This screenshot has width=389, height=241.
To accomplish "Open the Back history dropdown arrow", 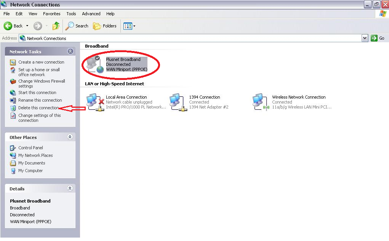I will click(x=27, y=26).
